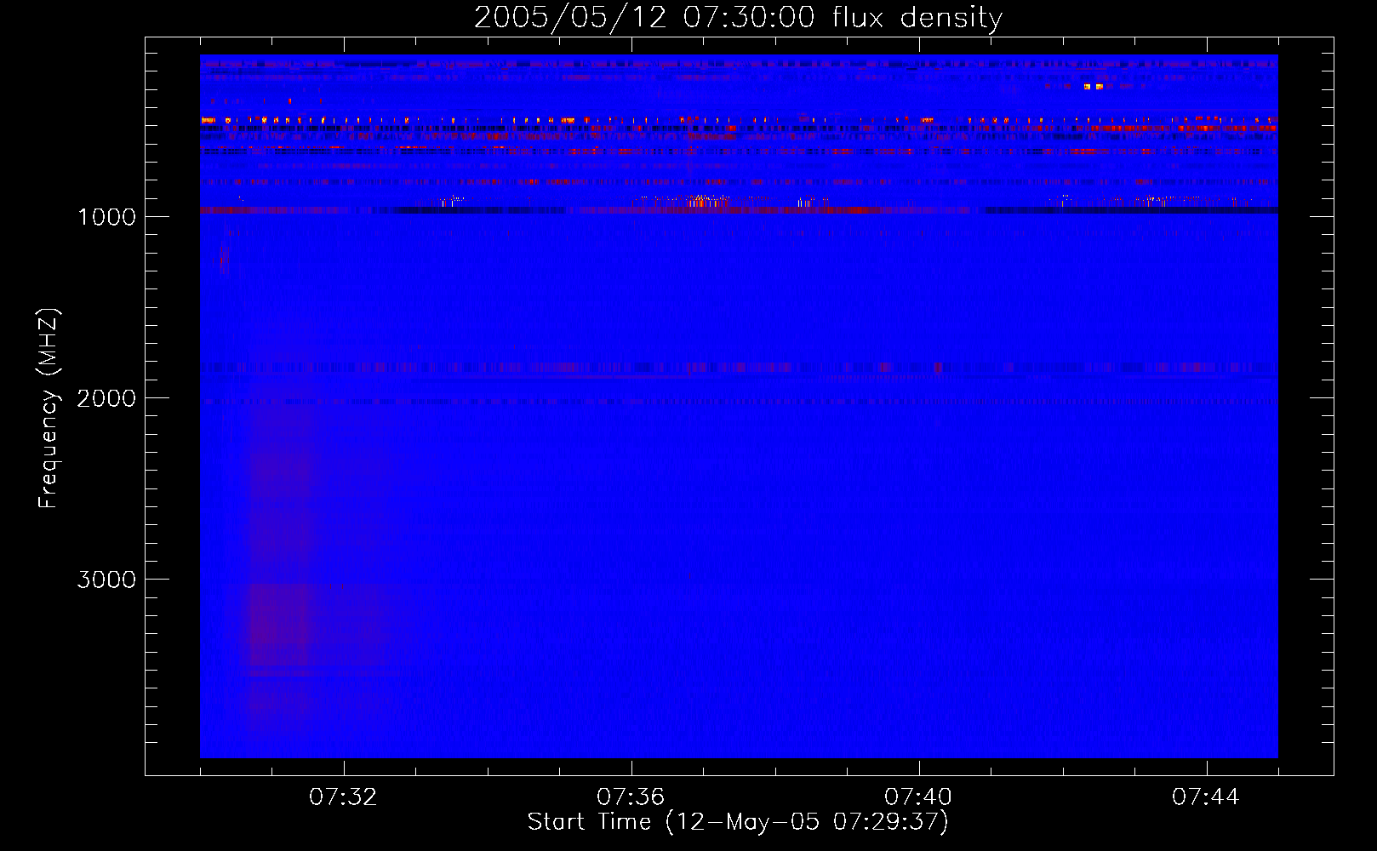Image resolution: width=1377 pixels, height=851 pixels.
Task: Click the 1000 frequency tick label
Action: [106, 217]
